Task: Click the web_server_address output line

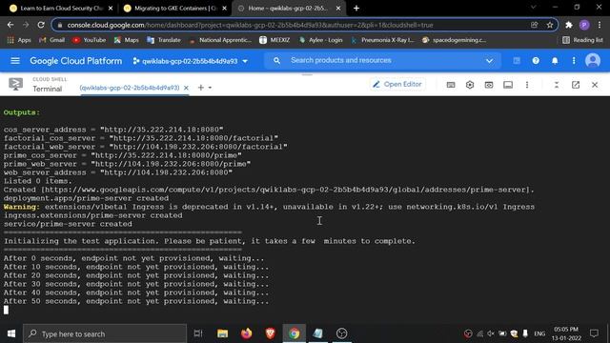Action: click(118, 172)
